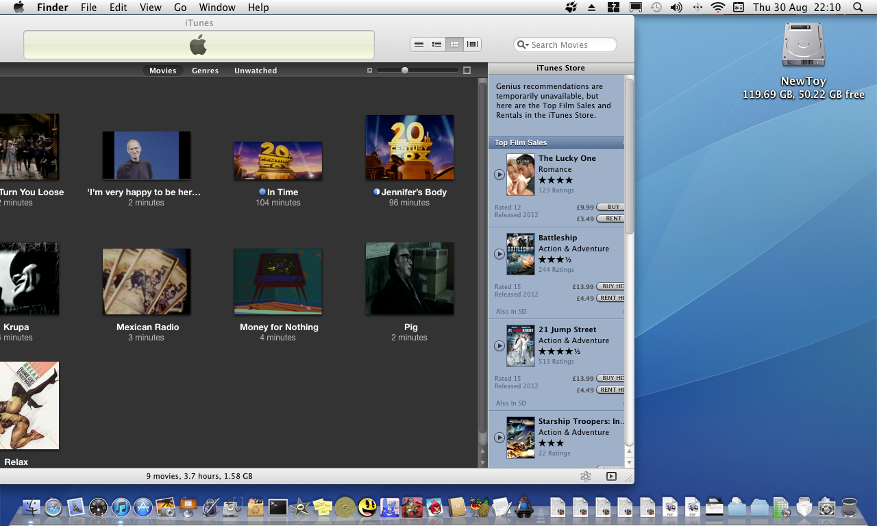Open Spotlight search in menu bar
This screenshot has height=526, width=877.
point(858,8)
